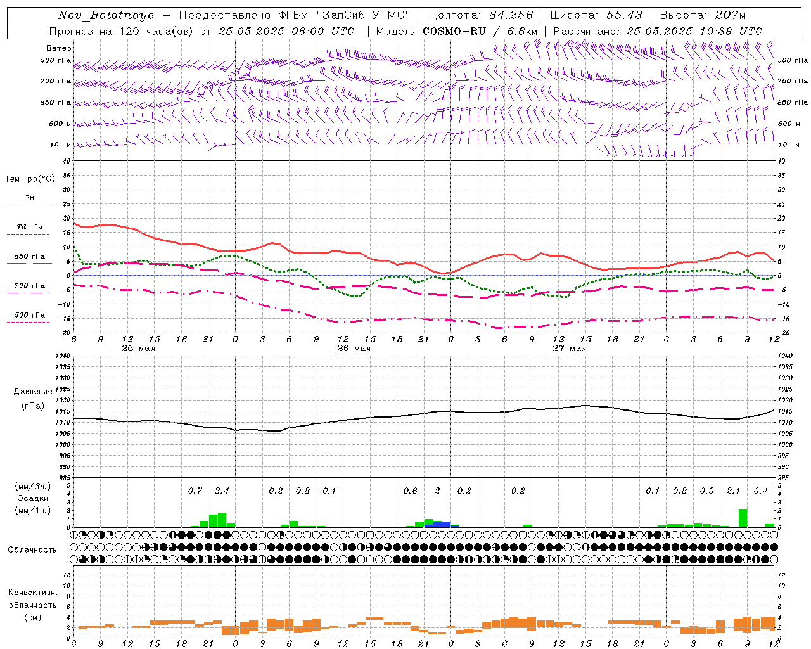Screen dimensions: 811x649
Task: Click the 26 мая date label
Action: coord(354,349)
